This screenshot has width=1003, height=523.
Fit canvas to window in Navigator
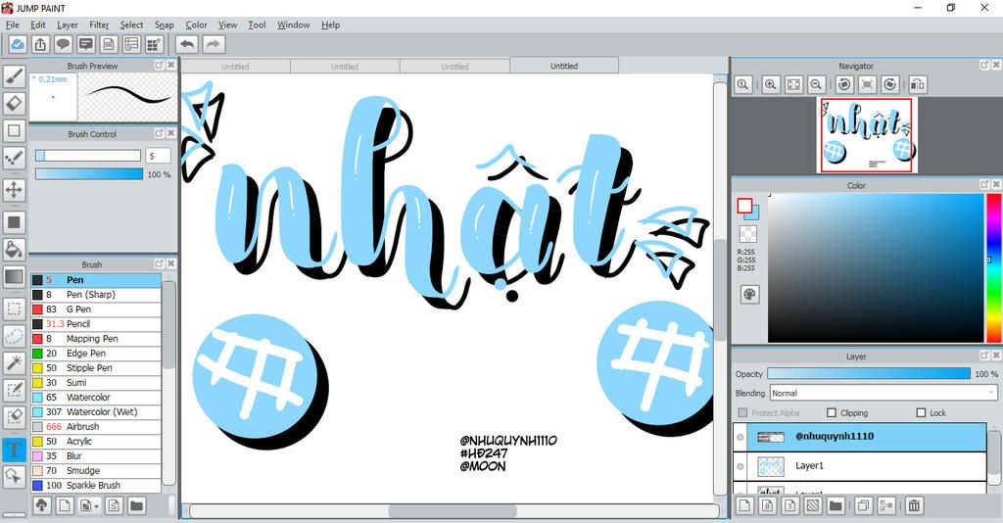(x=793, y=84)
